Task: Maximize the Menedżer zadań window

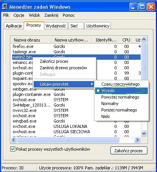Action: click(x=142, y=6)
